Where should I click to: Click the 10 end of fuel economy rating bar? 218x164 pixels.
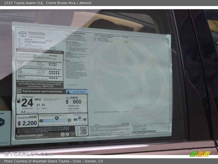pos(69,120)
